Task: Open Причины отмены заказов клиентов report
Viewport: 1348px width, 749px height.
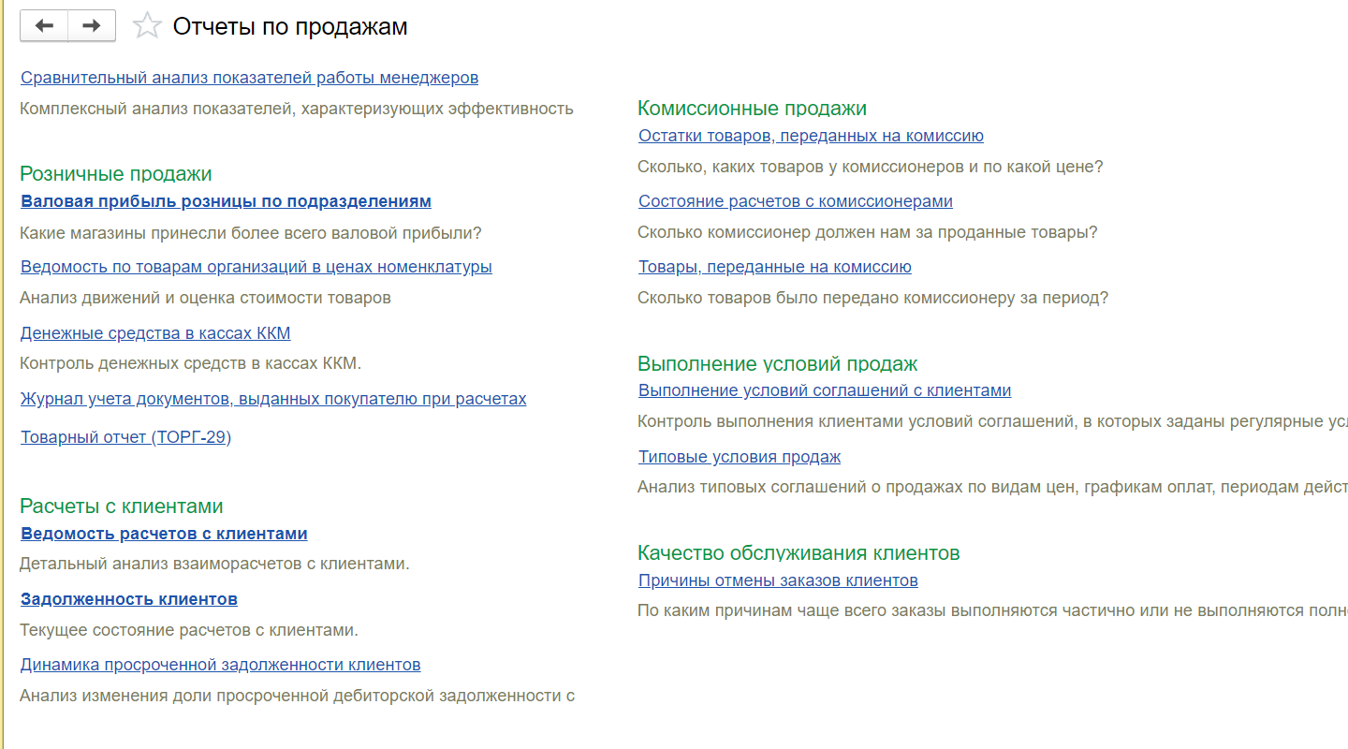Action: (x=777, y=580)
